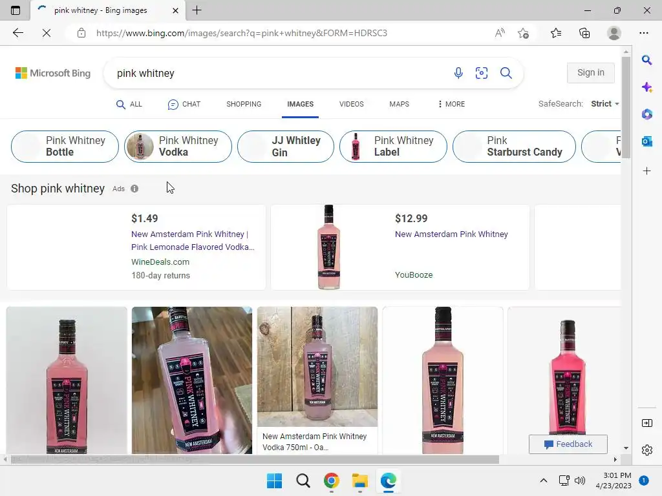Open the YouBooze ad bottle image

(x=329, y=247)
